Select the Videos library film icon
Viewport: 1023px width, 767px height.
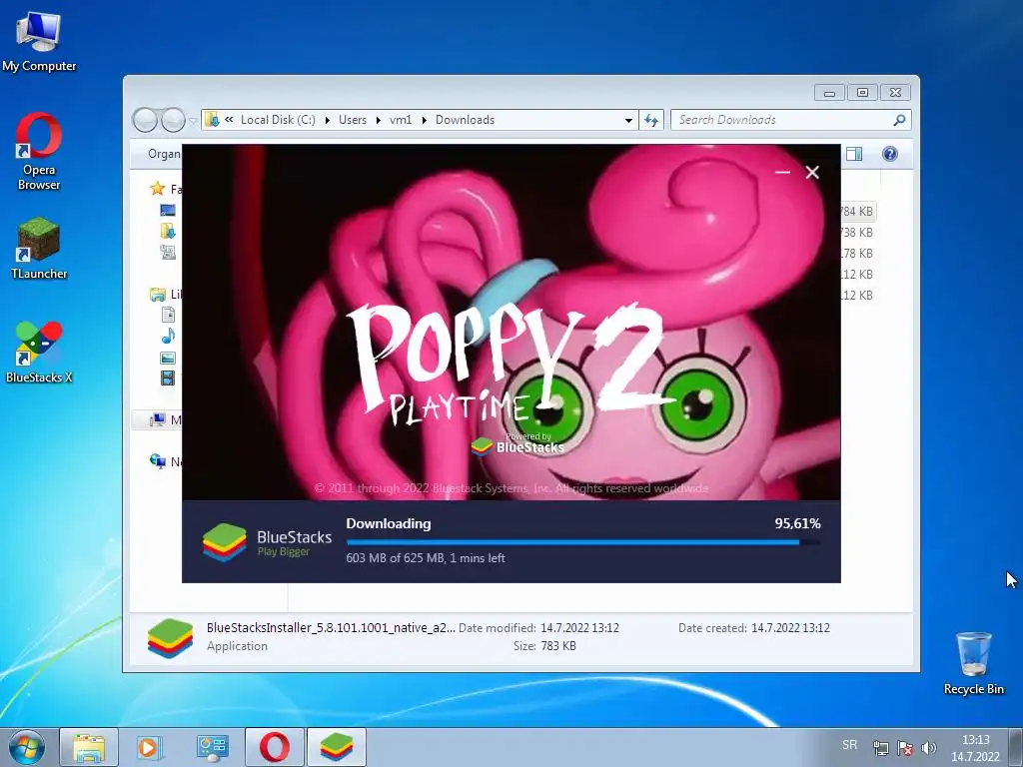(x=168, y=379)
